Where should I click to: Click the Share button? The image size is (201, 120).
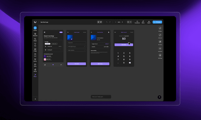click(143, 22)
